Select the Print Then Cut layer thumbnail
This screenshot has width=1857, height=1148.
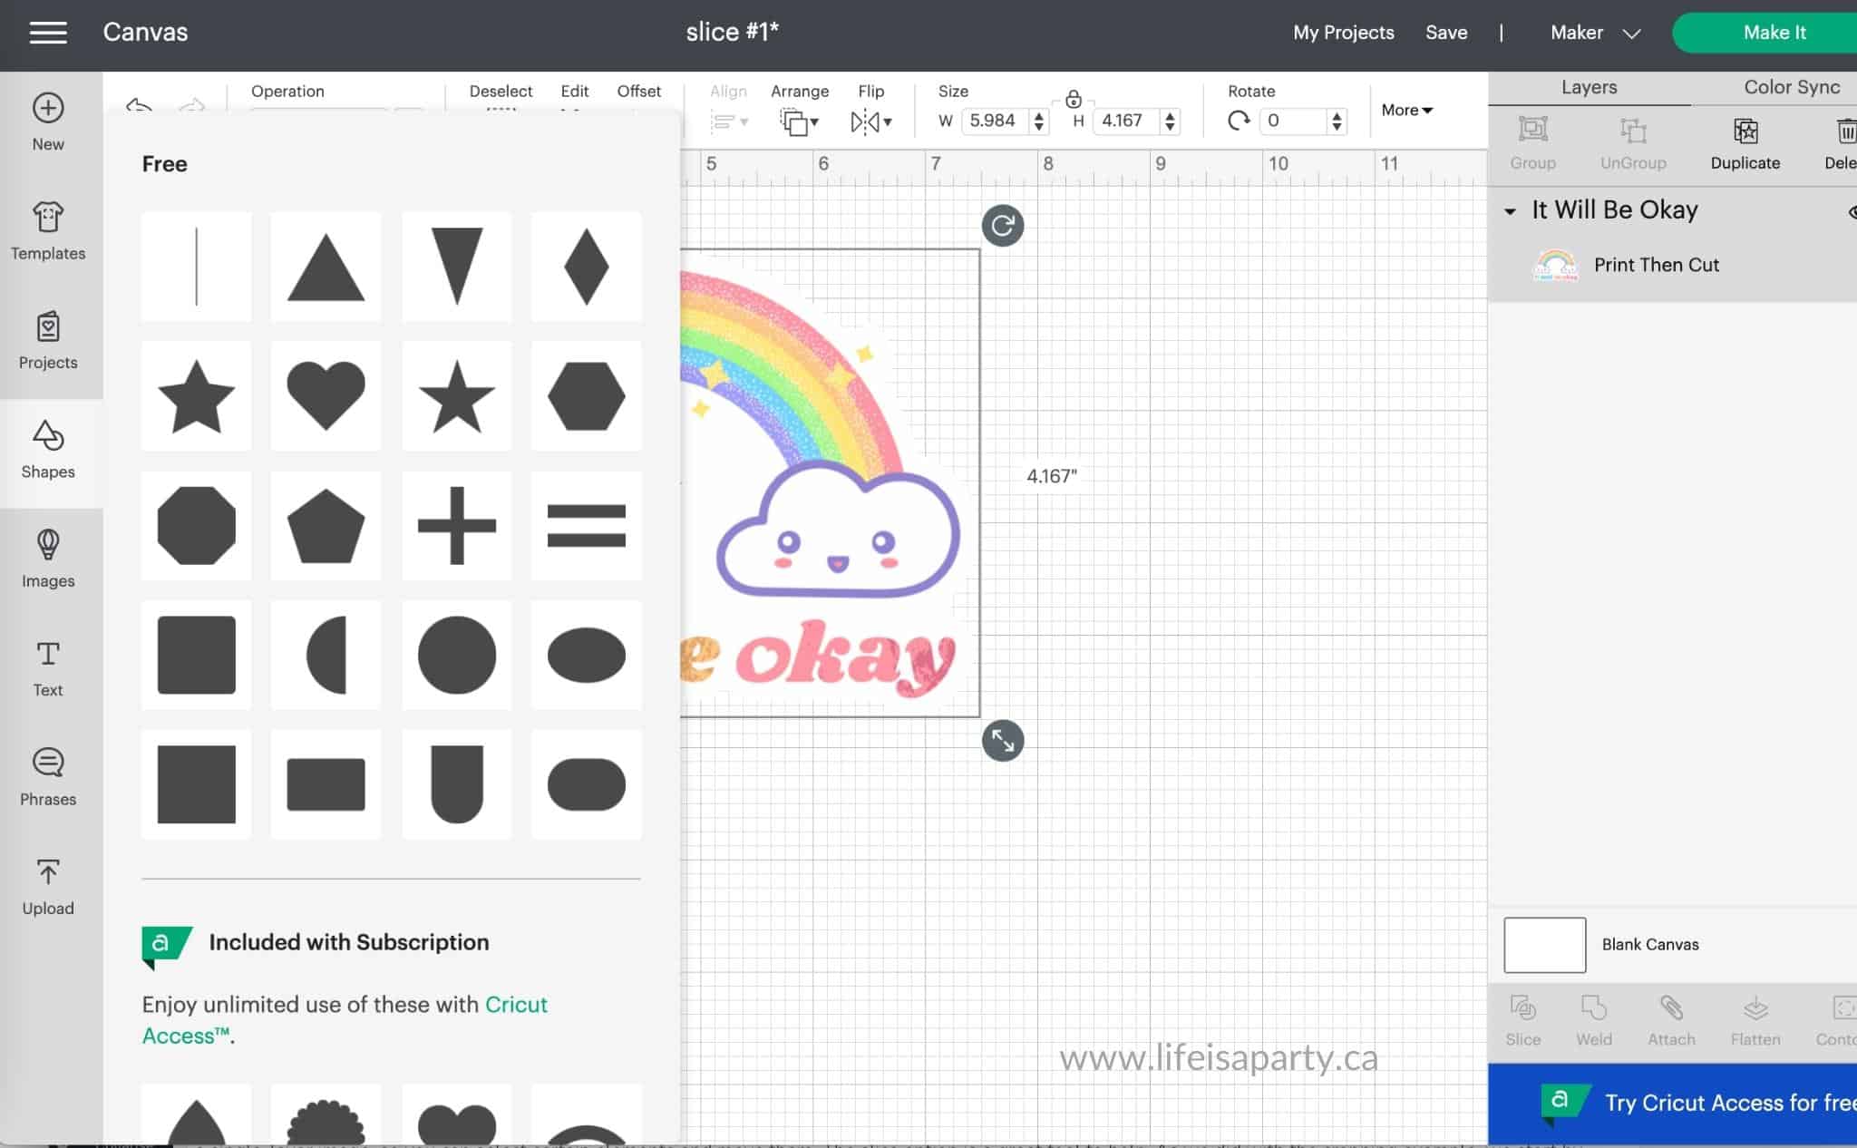coord(1555,265)
